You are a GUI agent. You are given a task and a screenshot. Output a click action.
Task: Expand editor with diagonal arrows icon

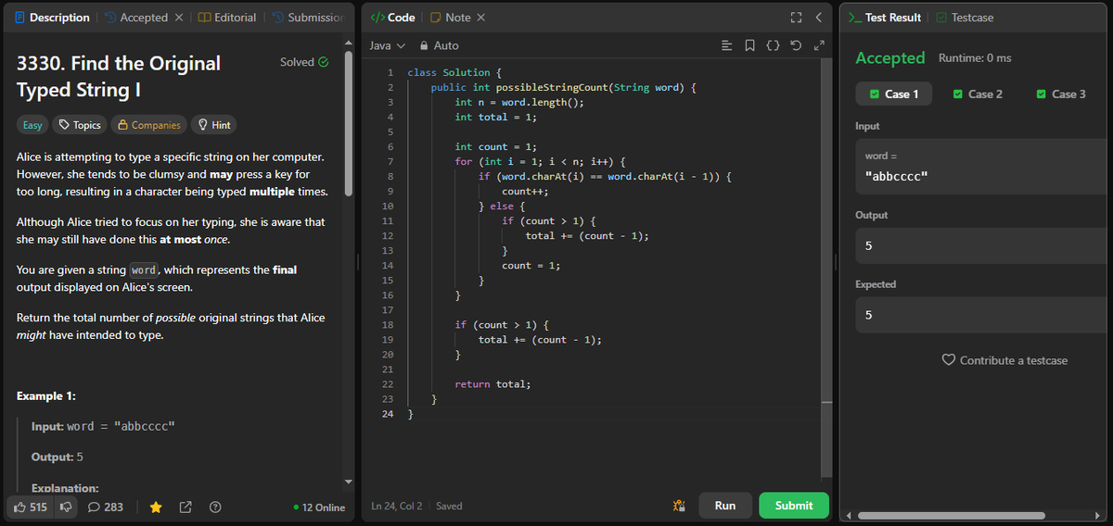point(818,45)
